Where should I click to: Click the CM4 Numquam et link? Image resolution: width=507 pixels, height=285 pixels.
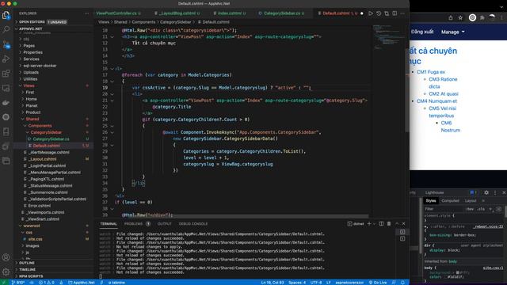point(436,101)
